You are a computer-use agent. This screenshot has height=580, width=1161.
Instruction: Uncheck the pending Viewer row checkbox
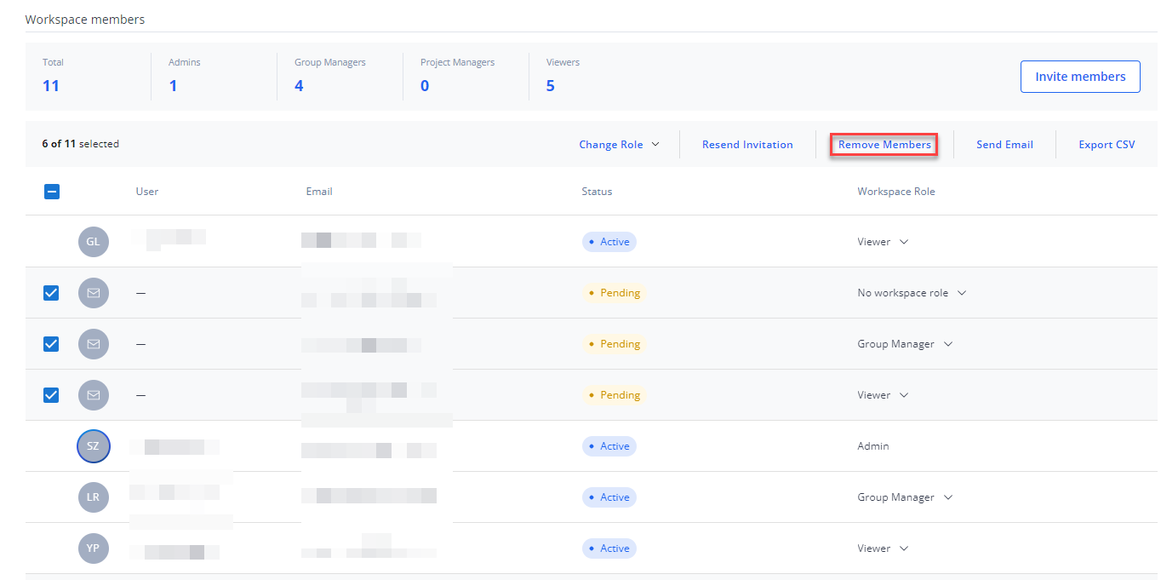pos(51,395)
